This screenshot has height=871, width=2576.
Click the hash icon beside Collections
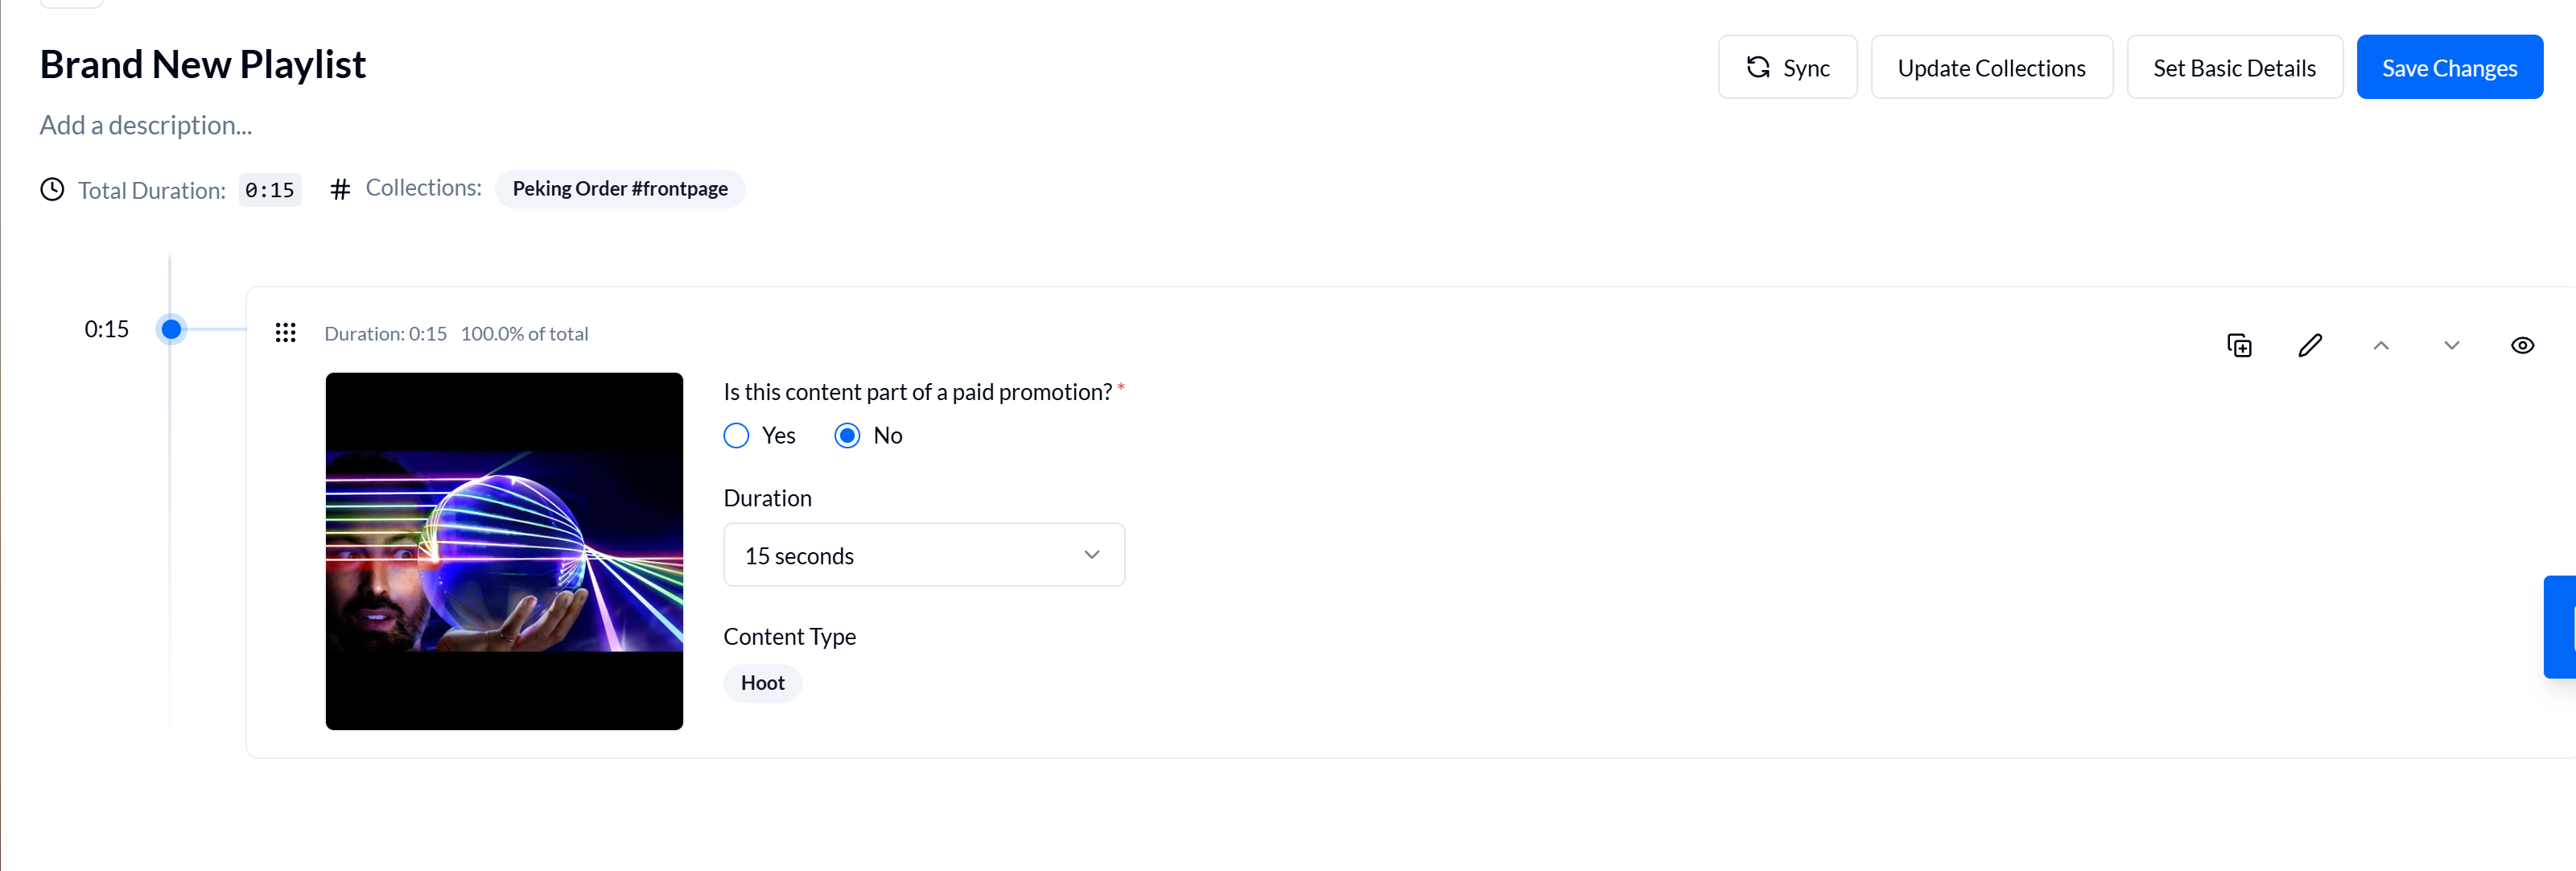[x=340, y=188]
